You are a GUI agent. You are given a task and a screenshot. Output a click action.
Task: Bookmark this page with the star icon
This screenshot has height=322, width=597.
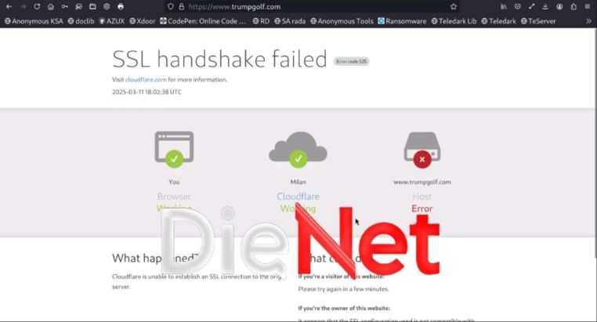click(x=454, y=6)
